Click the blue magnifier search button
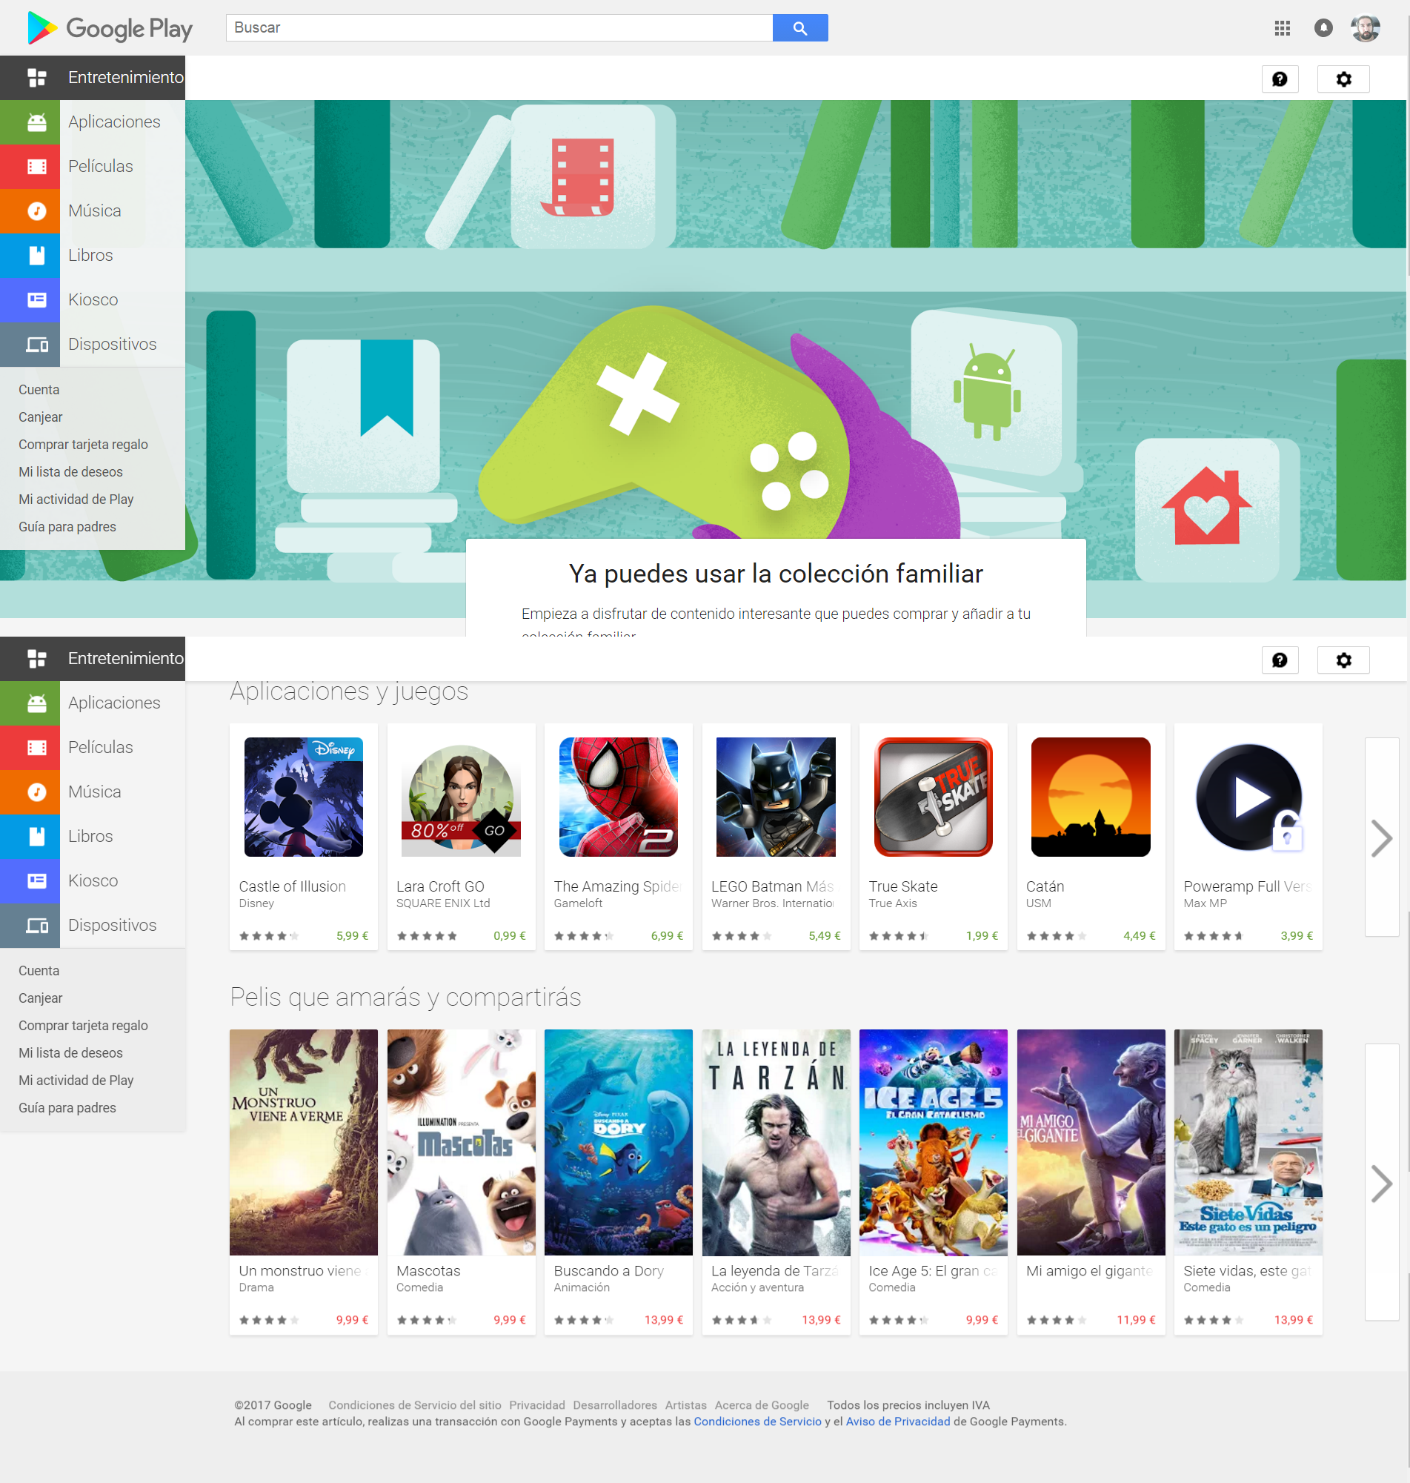 coord(800,28)
